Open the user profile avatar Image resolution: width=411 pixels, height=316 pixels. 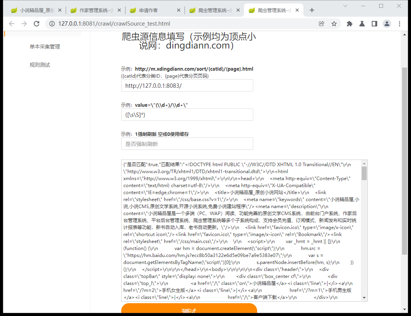tap(387, 24)
